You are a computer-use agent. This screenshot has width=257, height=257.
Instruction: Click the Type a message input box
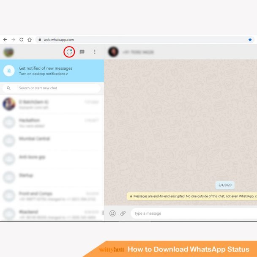(x=190, y=213)
